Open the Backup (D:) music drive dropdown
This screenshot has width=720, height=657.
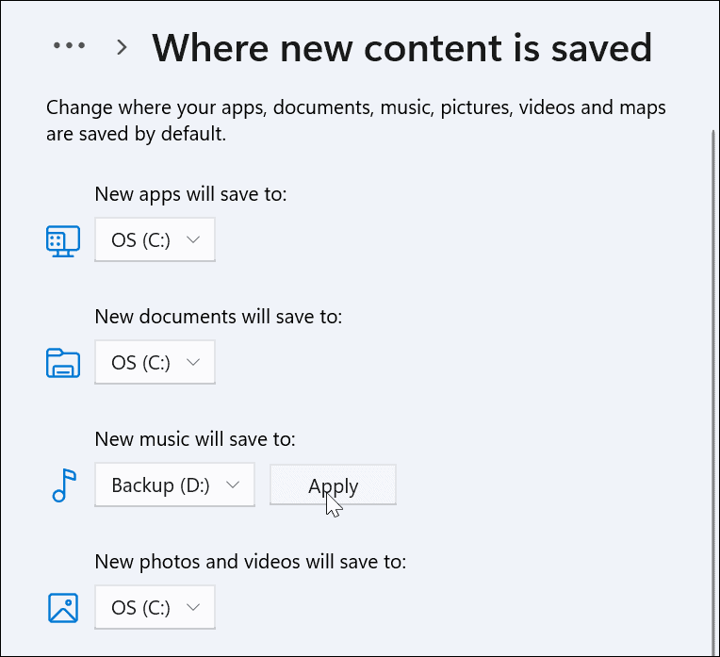(174, 485)
